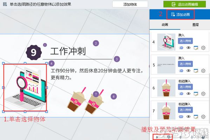Click the 右边弹入 label in row 7

(x=184, y=104)
